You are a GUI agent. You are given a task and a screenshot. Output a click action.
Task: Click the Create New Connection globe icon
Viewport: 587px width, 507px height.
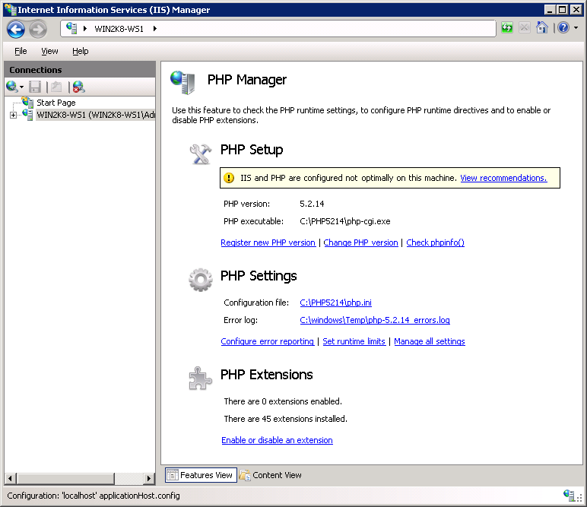tap(12, 87)
